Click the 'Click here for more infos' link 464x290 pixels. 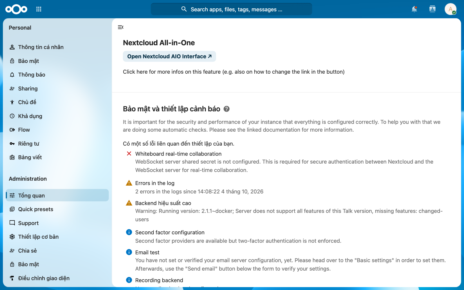click(234, 72)
